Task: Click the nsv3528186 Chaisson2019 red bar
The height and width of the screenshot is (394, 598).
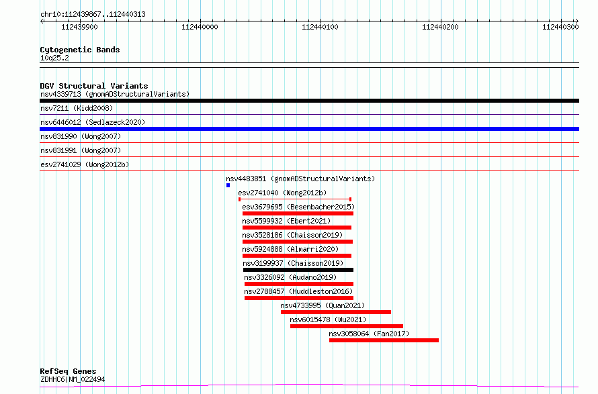Action: point(298,242)
